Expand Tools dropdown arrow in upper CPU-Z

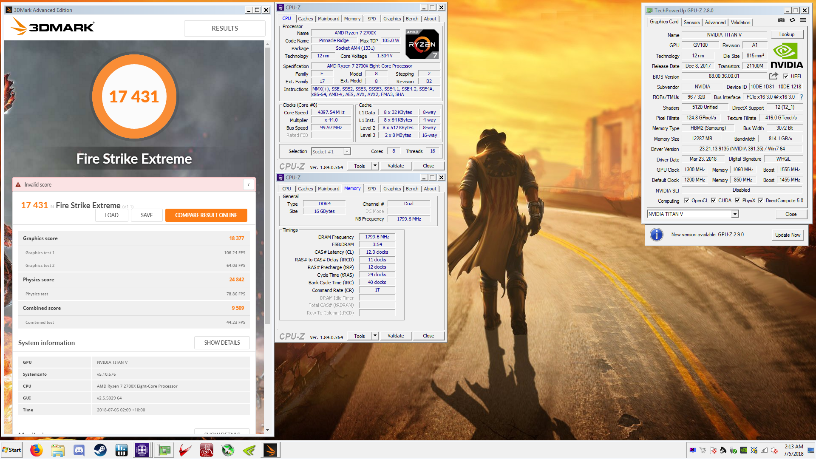tap(375, 166)
